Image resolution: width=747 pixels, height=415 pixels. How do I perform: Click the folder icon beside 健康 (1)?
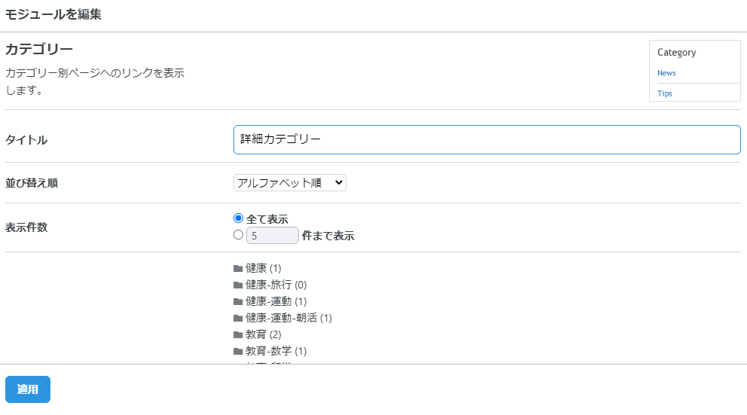pyautogui.click(x=238, y=268)
